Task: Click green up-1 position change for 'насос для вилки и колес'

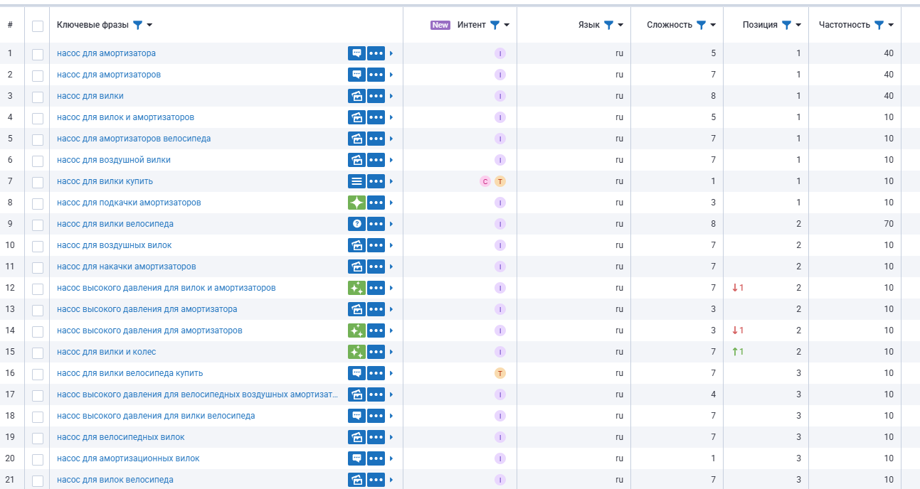Action: click(738, 352)
